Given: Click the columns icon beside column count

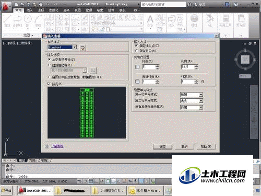Looking at the screenshot, I should click(137, 67).
